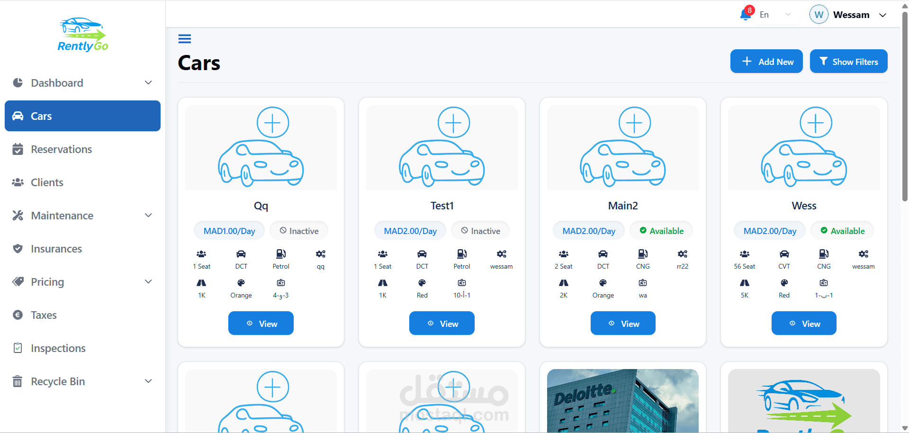This screenshot has height=433, width=909.
Task: View the Test1 car details
Action: [x=442, y=324]
